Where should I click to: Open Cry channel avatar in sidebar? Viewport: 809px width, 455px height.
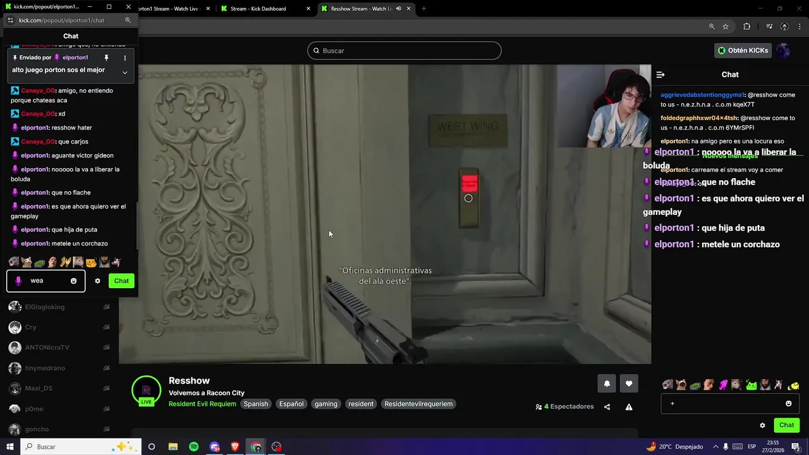click(15, 327)
